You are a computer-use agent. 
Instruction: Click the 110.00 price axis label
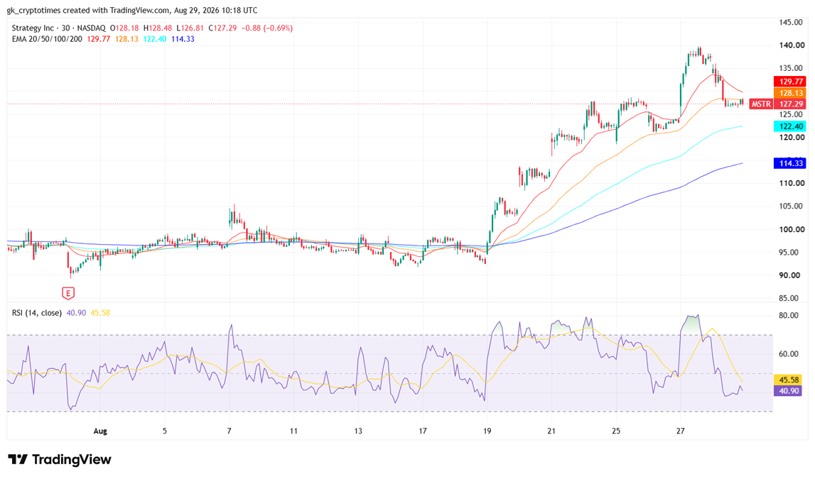pyautogui.click(x=791, y=183)
